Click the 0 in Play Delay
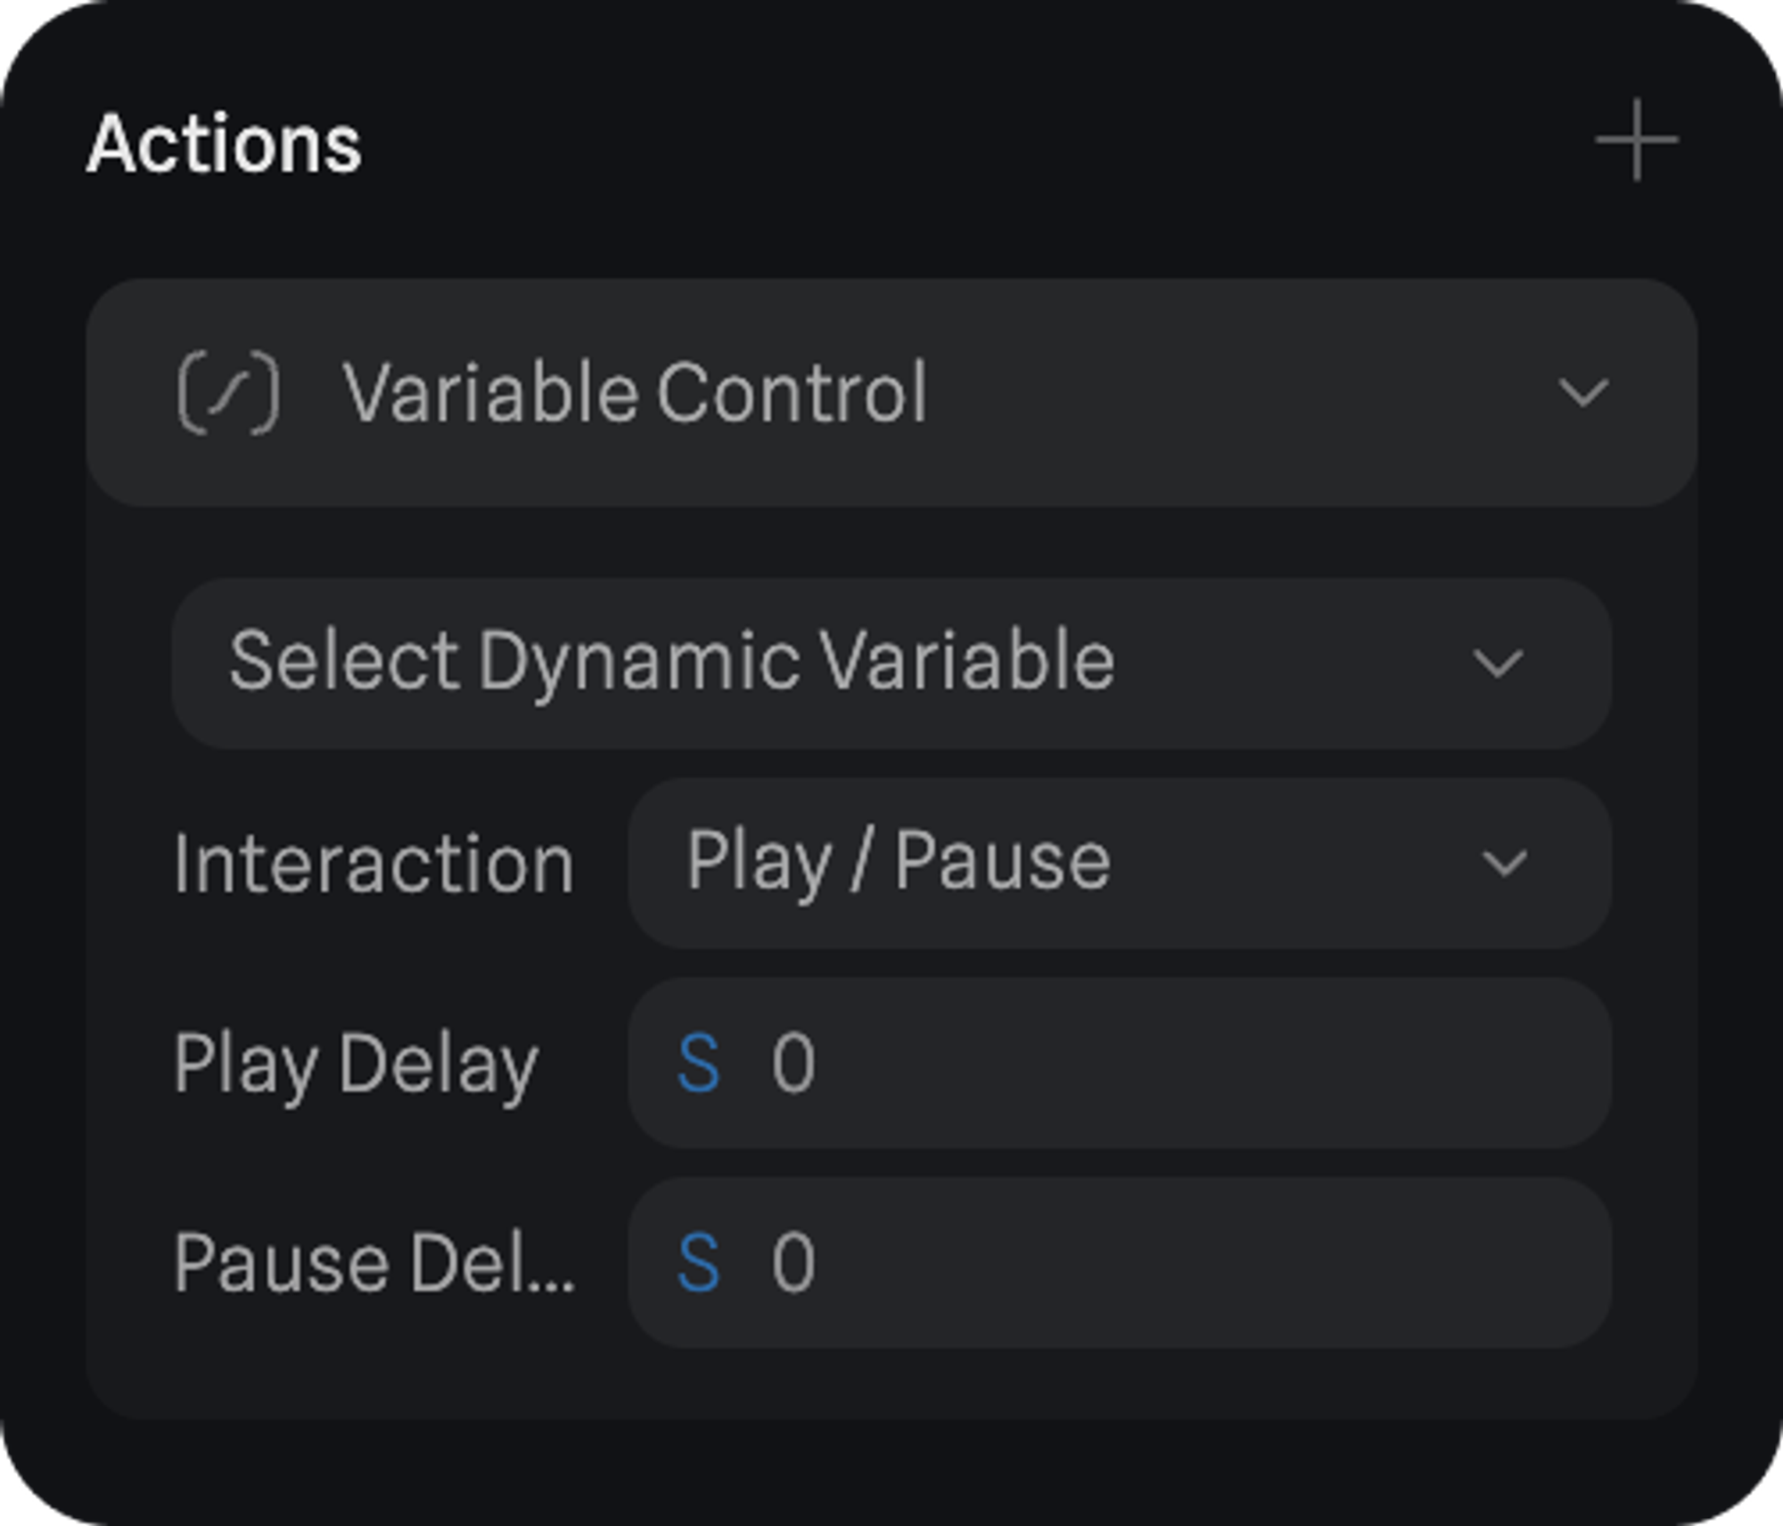The image size is (1783, 1526). (x=793, y=1063)
